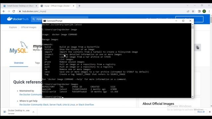This screenshot has width=212, height=119.
Task: Open Chrome three-dot menu
Action: click(209, 11)
